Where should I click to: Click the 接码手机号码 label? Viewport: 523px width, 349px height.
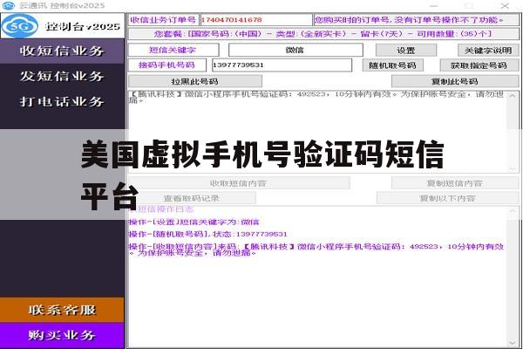pyautogui.click(x=166, y=65)
